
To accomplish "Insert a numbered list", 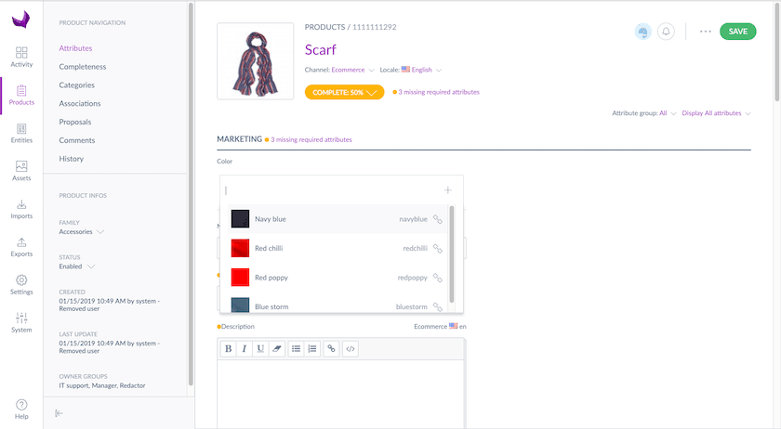I will (312, 349).
